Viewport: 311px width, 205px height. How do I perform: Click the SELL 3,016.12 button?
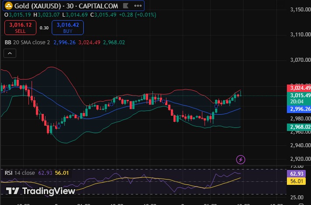(x=21, y=28)
